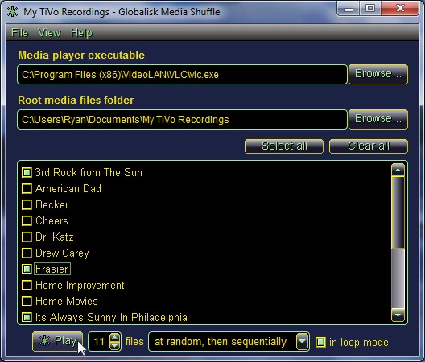The height and width of the screenshot is (362, 425).
Task: Increase the files count with up arrow
Action: (115, 337)
